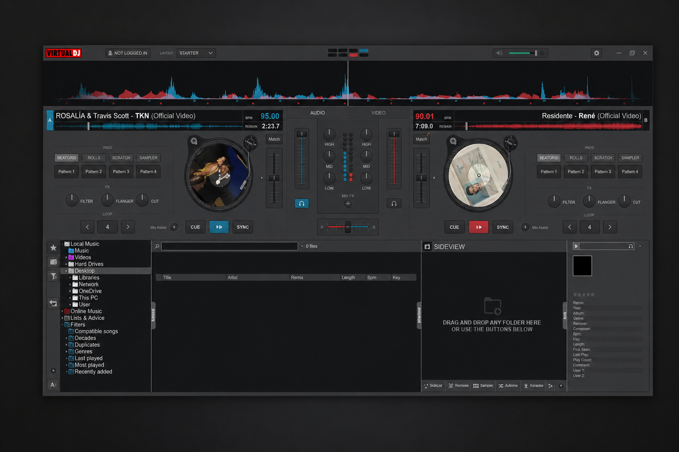Expand the Hard Drives node

(x=66, y=264)
